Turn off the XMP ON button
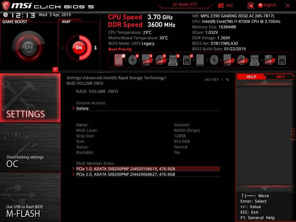The width and height of the screenshot is (296, 222). (x=79, y=48)
